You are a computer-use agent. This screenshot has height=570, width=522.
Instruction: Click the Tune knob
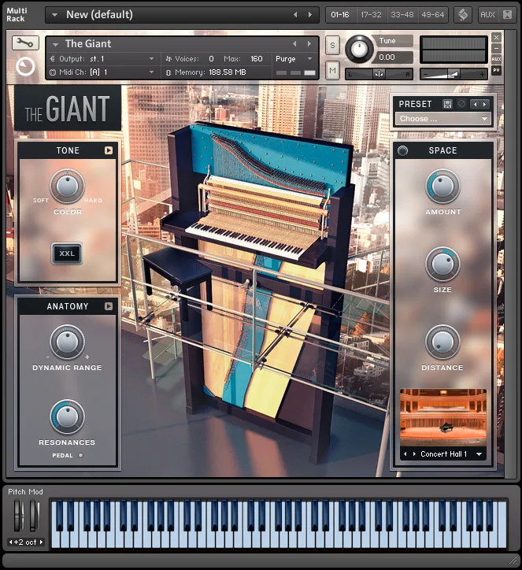(x=359, y=49)
